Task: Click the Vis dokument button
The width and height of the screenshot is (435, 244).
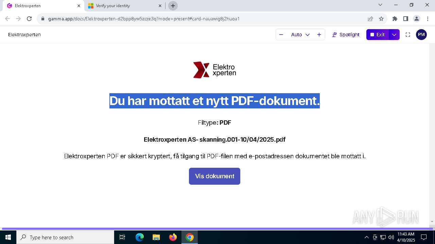Action: click(214, 176)
